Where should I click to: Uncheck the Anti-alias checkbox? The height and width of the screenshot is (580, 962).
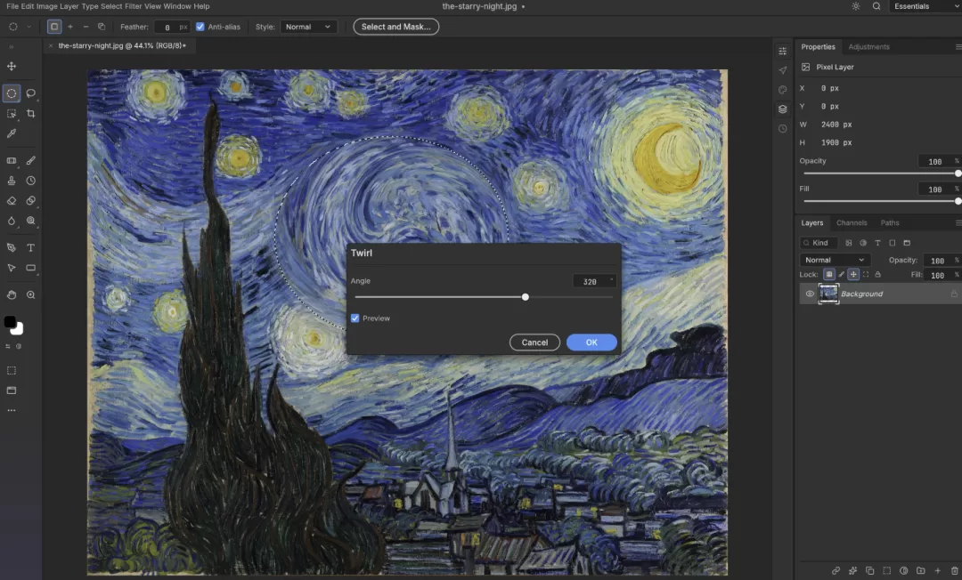[x=200, y=27]
